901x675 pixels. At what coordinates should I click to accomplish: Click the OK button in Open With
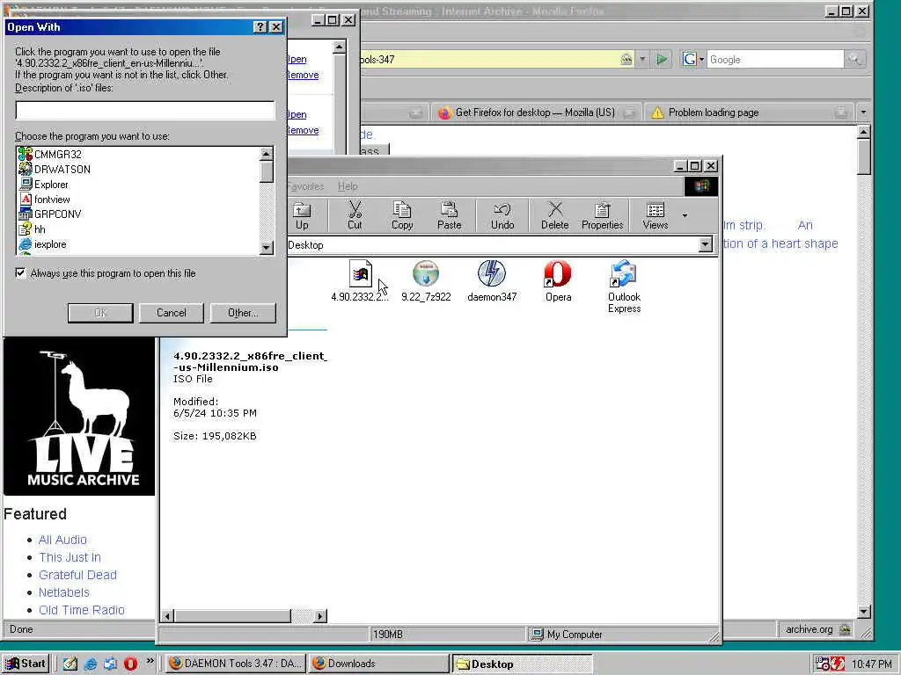pos(100,313)
